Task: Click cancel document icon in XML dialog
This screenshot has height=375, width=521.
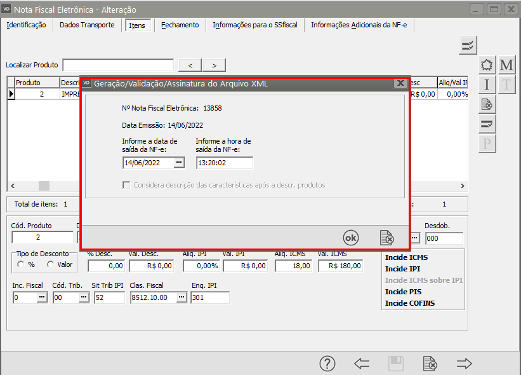Action: (386, 238)
